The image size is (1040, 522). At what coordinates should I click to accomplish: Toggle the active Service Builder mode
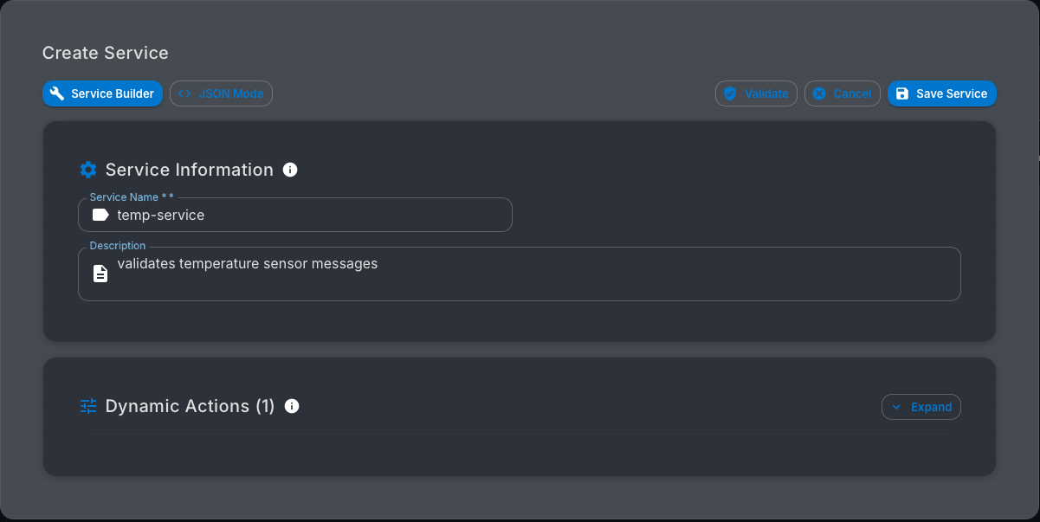pos(102,93)
